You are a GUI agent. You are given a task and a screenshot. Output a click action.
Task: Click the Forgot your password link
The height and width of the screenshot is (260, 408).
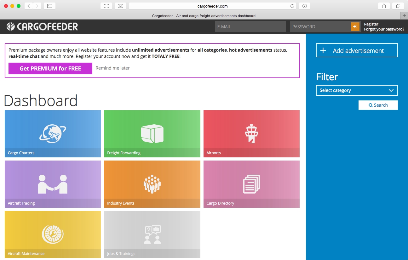[x=384, y=29]
